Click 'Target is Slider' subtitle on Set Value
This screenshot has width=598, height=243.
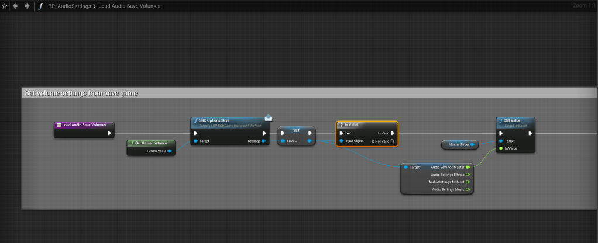tap(515, 126)
